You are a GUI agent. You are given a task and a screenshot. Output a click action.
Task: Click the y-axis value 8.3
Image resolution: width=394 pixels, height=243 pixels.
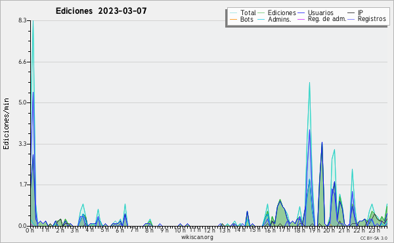coord(22,20)
